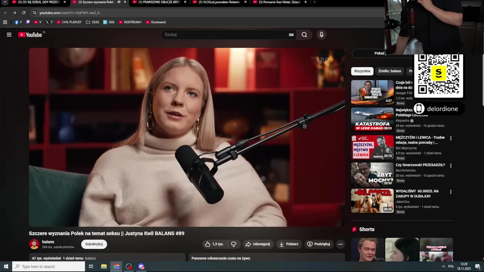This screenshot has width=484, height=272.
Task: Mute the tab via speaker icon
Action: point(119,2)
